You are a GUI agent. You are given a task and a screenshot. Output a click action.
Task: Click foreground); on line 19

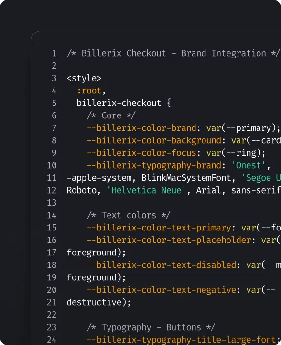pyautogui.click(x=97, y=277)
